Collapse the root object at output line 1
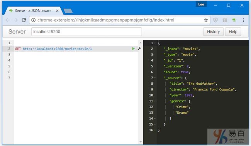251x146 pixels. [x=155, y=43]
